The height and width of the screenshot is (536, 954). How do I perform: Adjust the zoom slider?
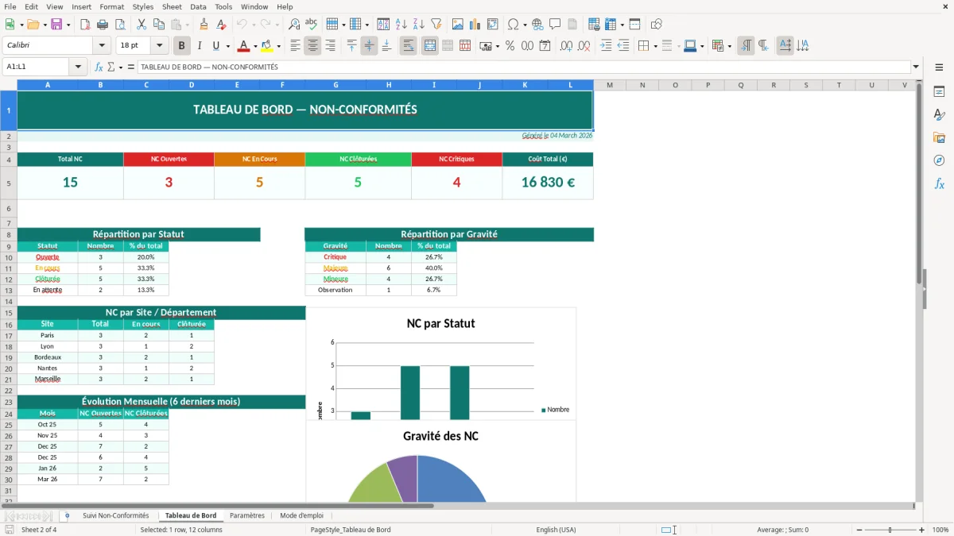890,530
